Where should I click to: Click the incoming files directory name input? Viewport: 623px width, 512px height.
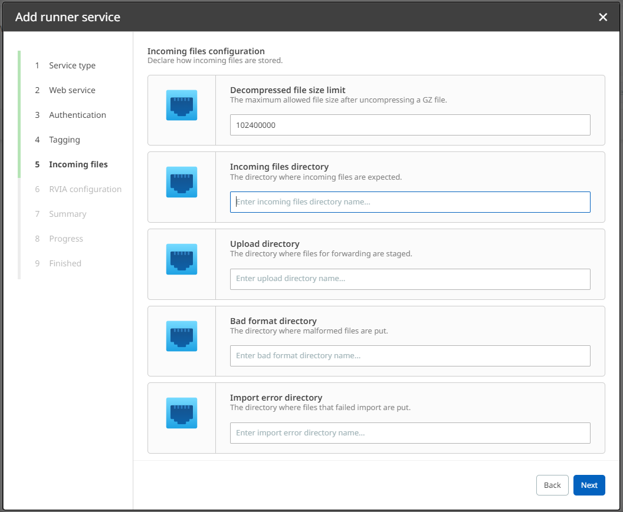[x=410, y=202]
